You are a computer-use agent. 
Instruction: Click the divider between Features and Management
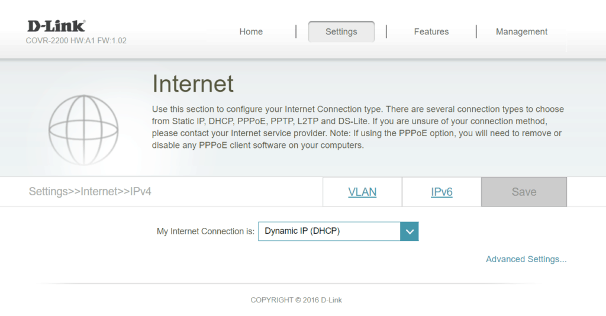click(x=476, y=31)
